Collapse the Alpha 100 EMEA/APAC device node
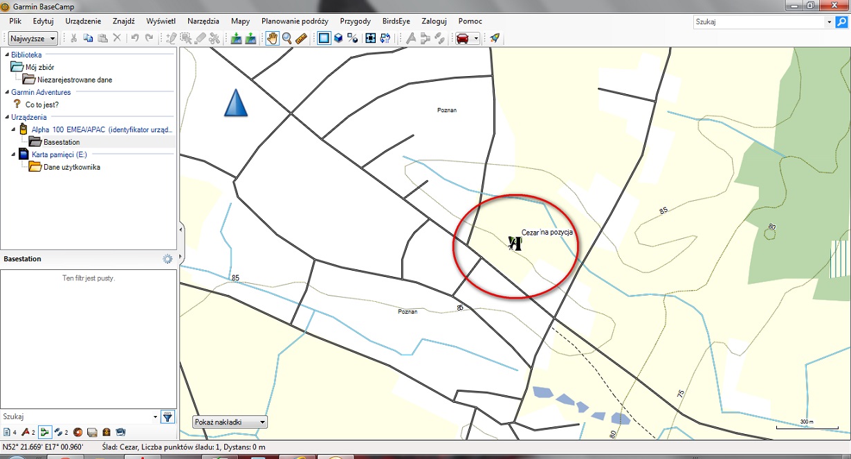This screenshot has width=851, height=459. [x=14, y=129]
